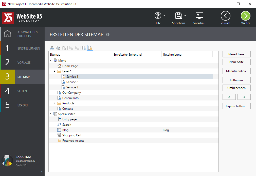
Task: Go back using the Zurück arrow
Action: [225, 16]
